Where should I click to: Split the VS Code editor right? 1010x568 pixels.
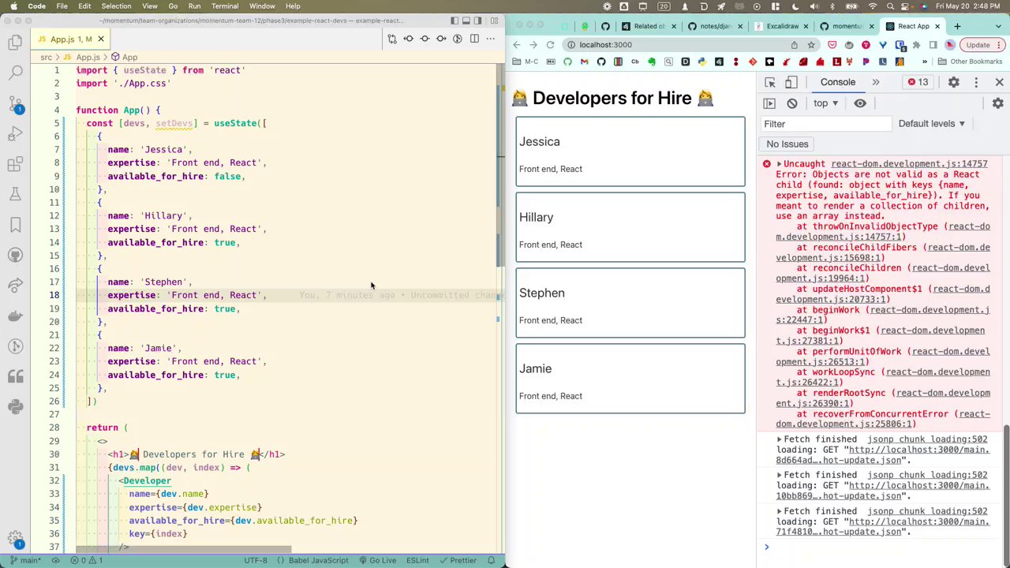(474, 39)
